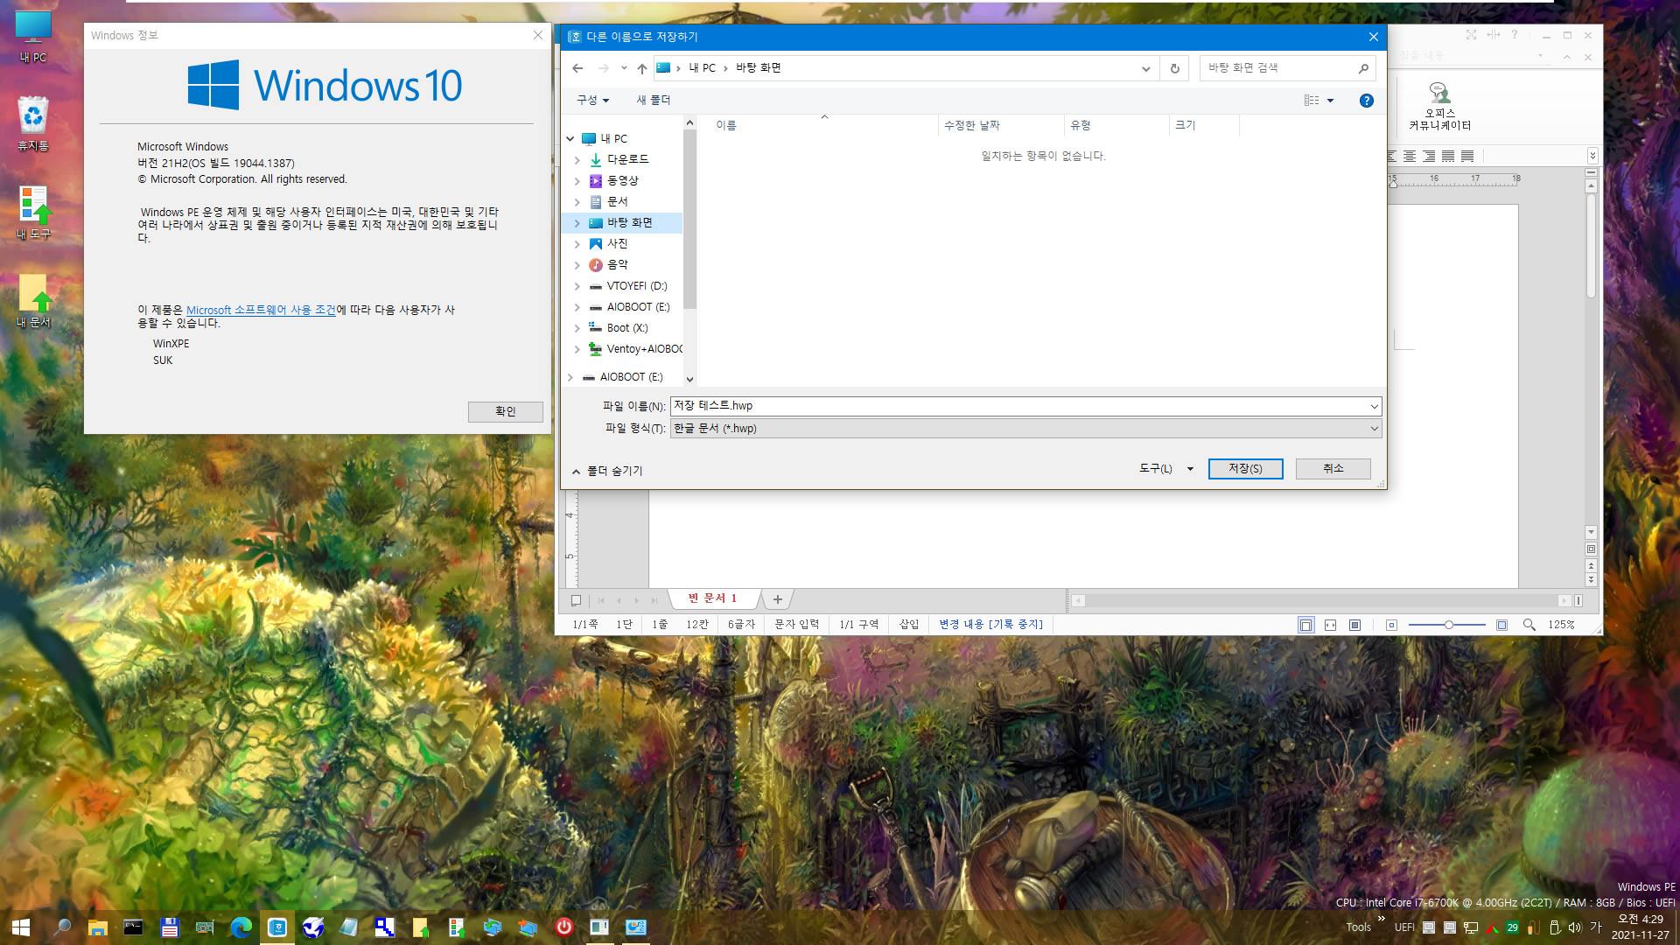This screenshot has width=1680, height=945.
Task: Open the 내 도구 desktop icon
Action: [33, 213]
